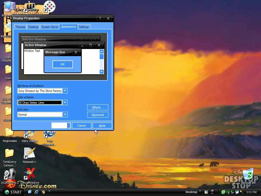Click the first quick launch icon

click(x=30, y=192)
